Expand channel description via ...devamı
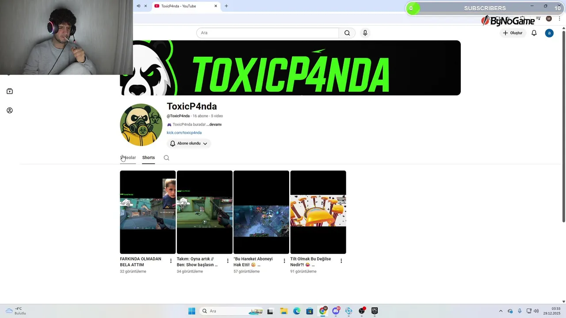The image size is (566, 318). (214, 125)
